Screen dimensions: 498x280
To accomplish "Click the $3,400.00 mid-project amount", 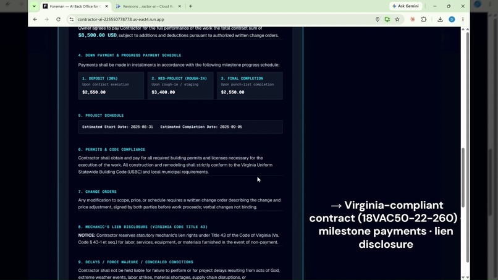I will (163, 92).
